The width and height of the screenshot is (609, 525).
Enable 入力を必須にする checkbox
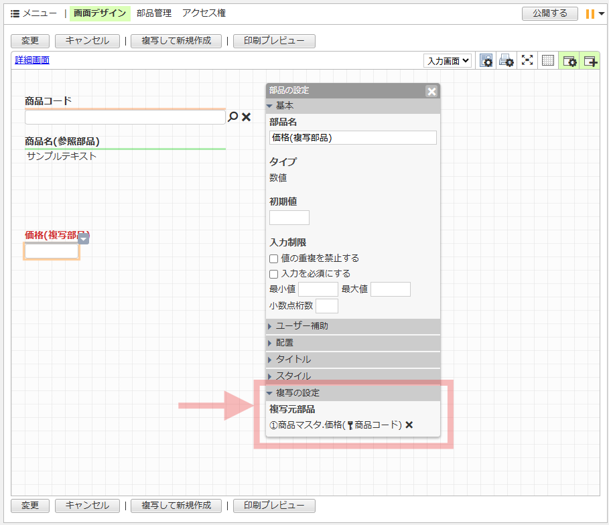[x=273, y=274]
